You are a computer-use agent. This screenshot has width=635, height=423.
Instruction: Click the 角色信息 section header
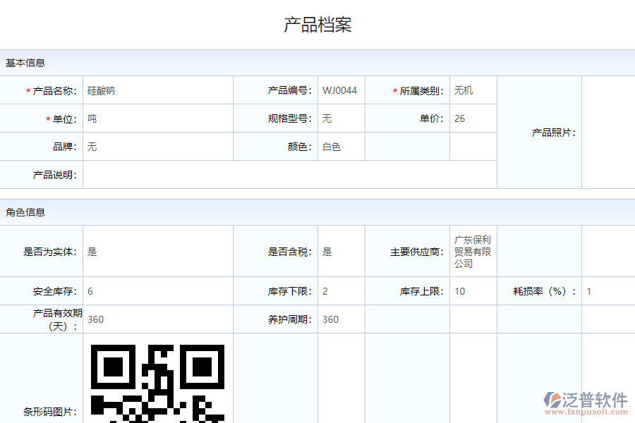coord(27,212)
